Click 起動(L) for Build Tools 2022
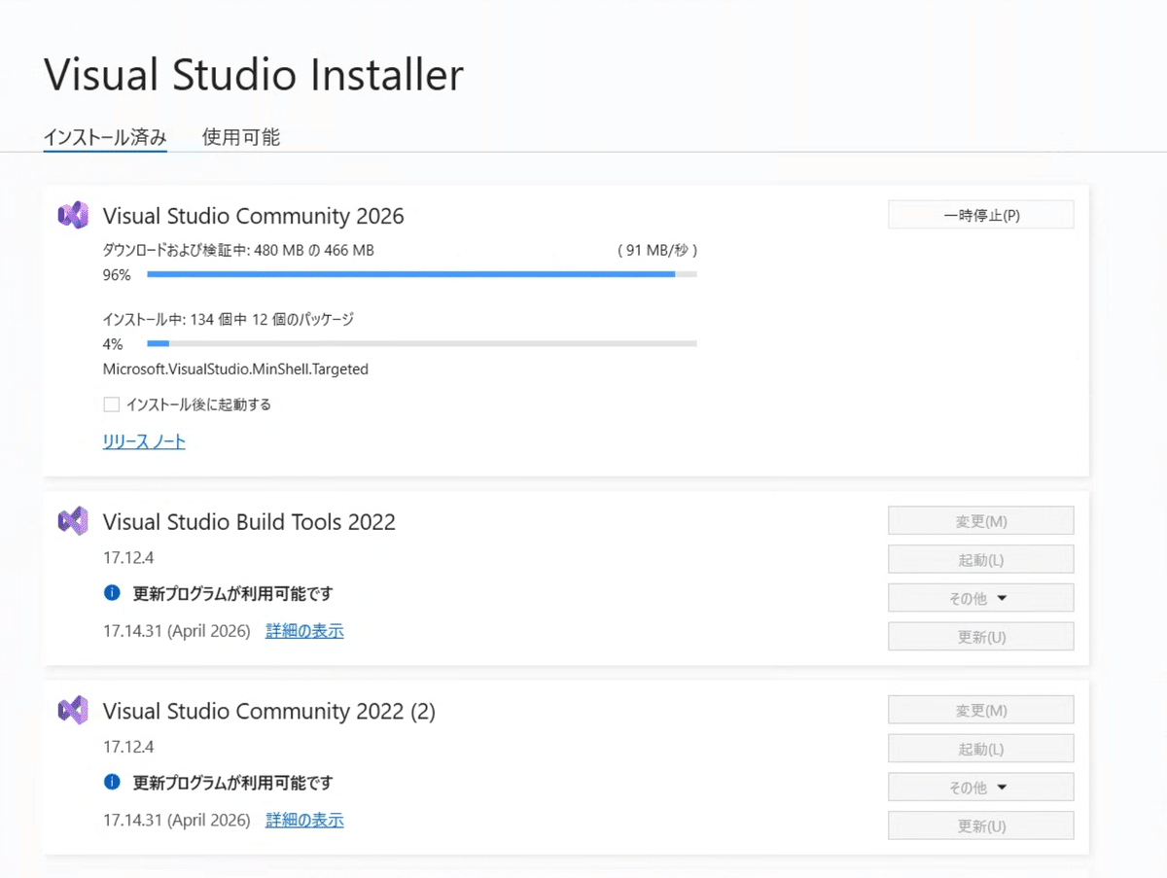Viewport: 1167px width, 878px height. point(980,559)
